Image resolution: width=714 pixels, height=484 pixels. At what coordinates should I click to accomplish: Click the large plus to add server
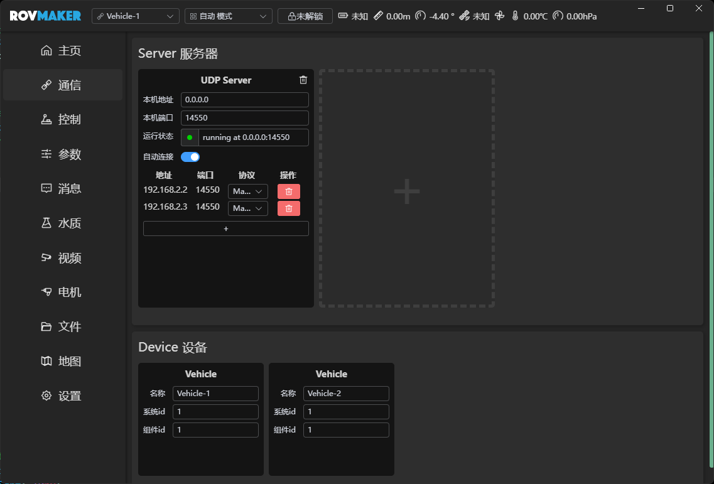406,189
